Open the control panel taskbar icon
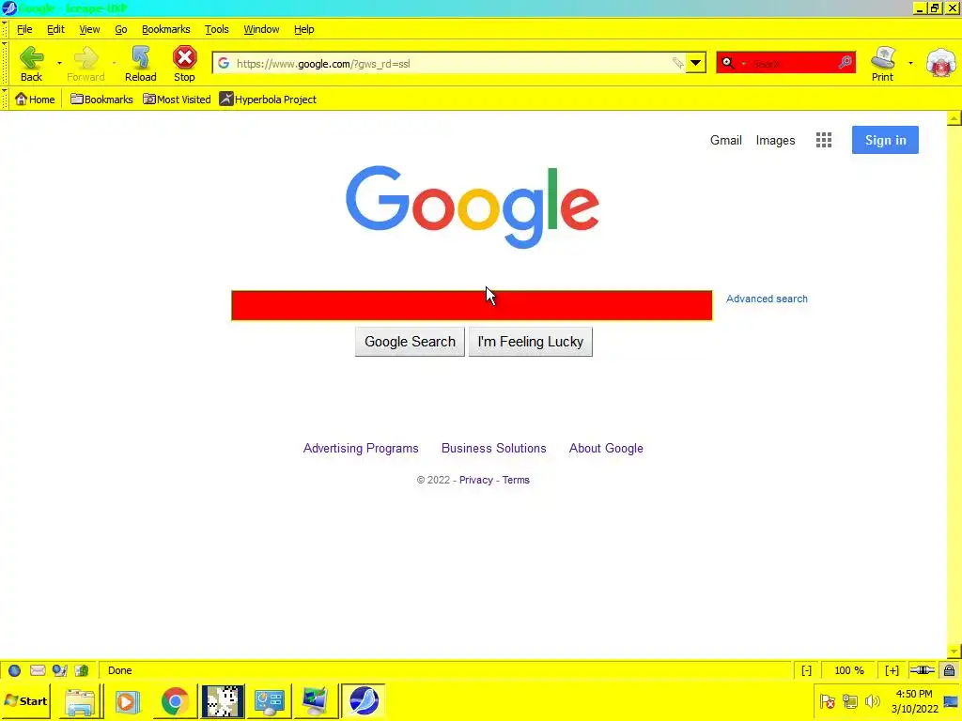 point(270,700)
